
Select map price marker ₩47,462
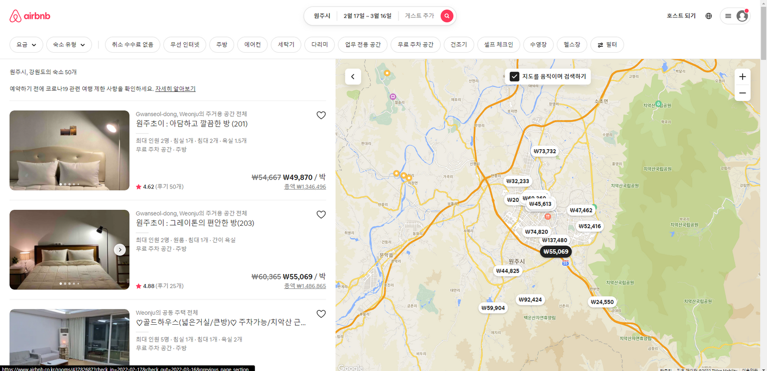(581, 210)
